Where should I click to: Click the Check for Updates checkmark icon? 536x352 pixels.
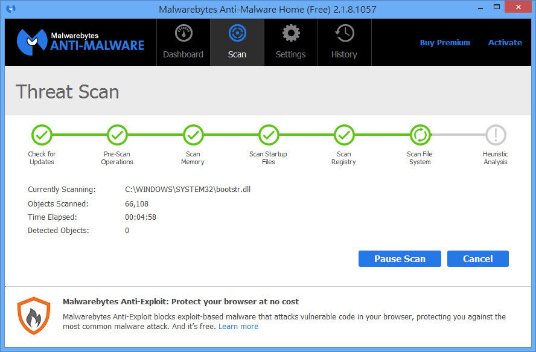pos(42,135)
